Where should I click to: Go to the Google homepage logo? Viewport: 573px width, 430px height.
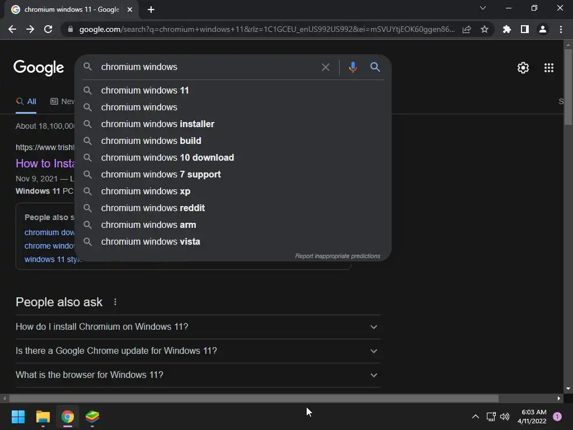39,68
